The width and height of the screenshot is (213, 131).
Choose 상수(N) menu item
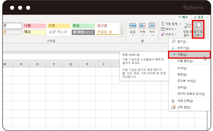click(x=189, y=87)
